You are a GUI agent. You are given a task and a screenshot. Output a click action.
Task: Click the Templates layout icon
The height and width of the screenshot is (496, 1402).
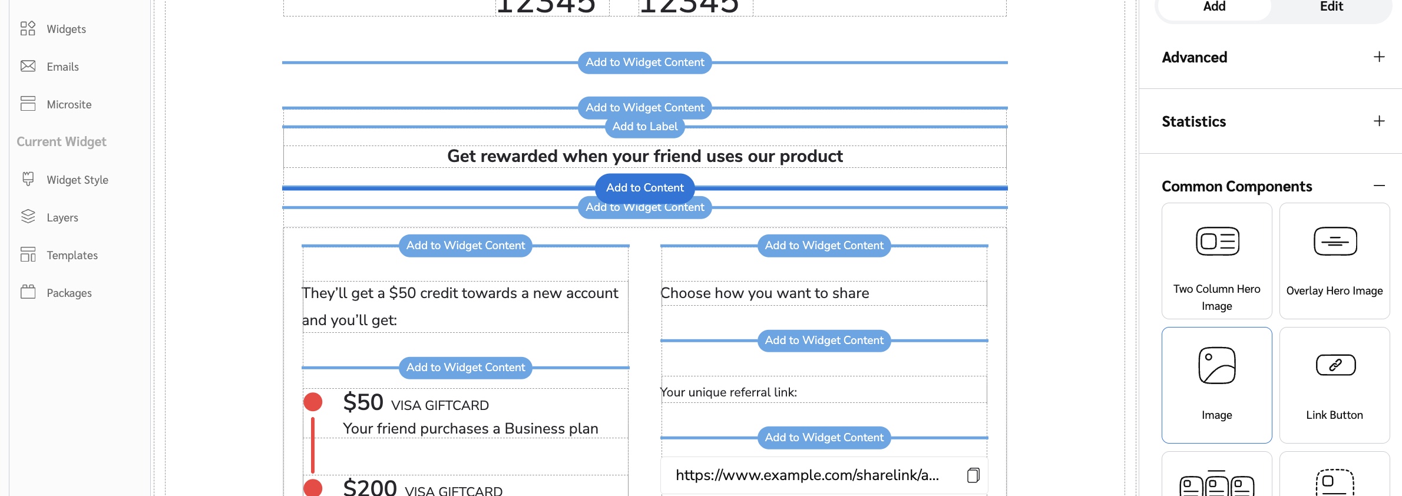pyautogui.click(x=28, y=254)
